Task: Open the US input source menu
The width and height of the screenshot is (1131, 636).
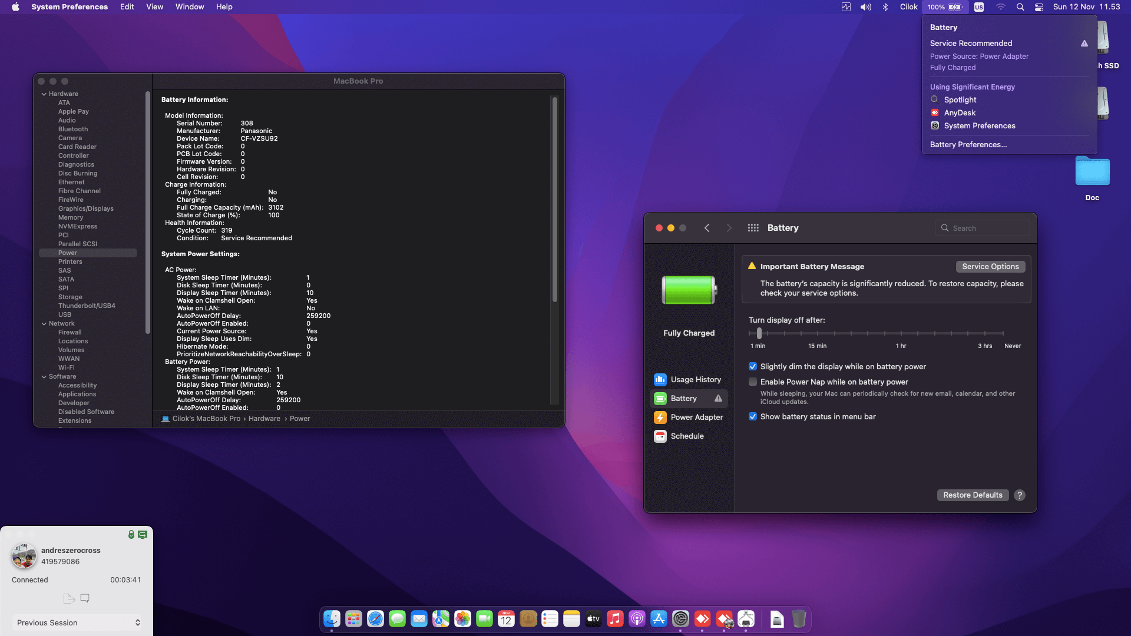Action: 979,7
